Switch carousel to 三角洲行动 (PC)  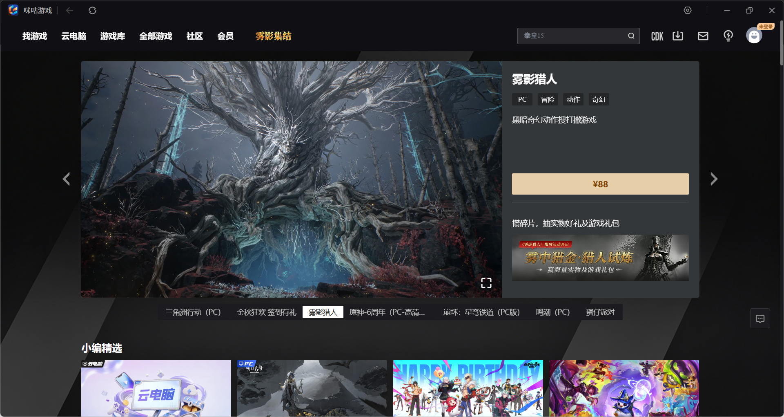193,312
